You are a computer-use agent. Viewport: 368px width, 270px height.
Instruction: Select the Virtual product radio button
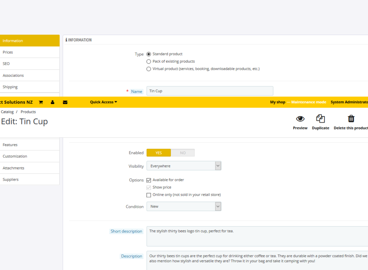click(x=148, y=68)
